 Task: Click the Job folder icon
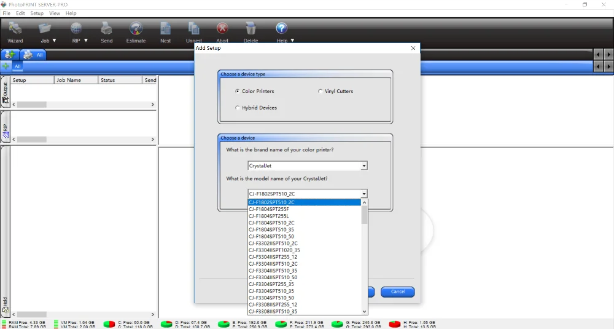click(x=45, y=29)
